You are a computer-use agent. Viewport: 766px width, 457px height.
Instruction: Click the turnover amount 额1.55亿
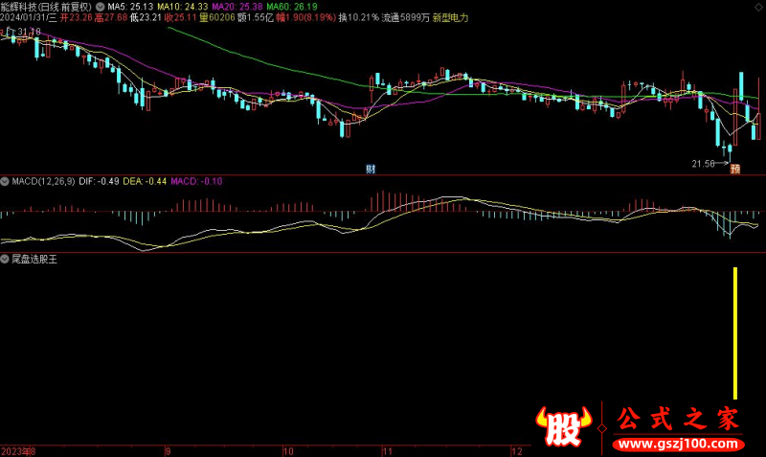256,17
